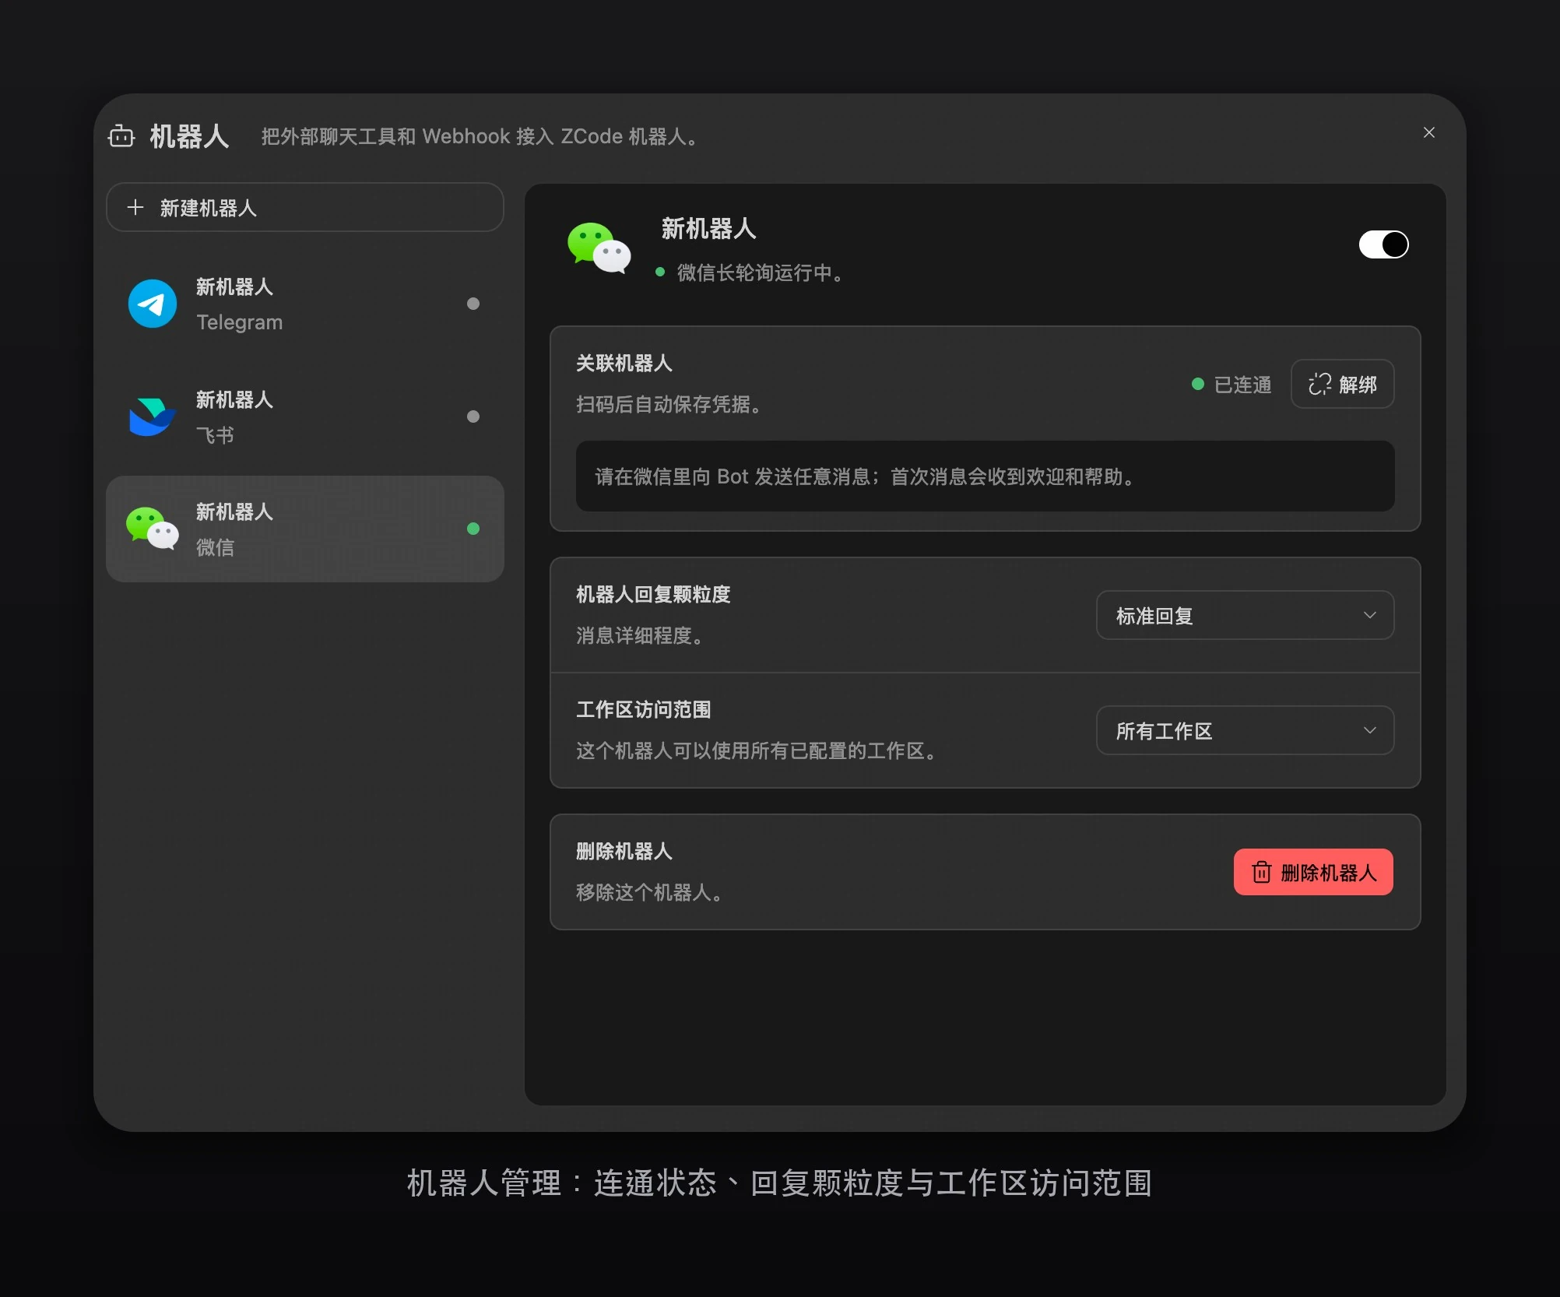Click the 已连通 status label
Screen dimensions: 1560x1297
click(1242, 385)
